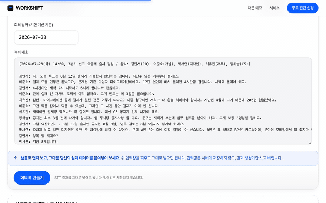Open the WORKSHIFT brand name link
The height and width of the screenshot is (203, 326).
(x=29, y=8)
